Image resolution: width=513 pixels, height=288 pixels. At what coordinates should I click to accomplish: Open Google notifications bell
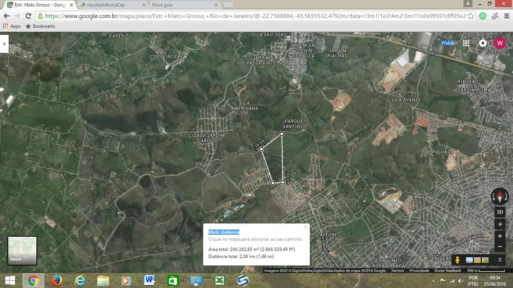(483, 43)
